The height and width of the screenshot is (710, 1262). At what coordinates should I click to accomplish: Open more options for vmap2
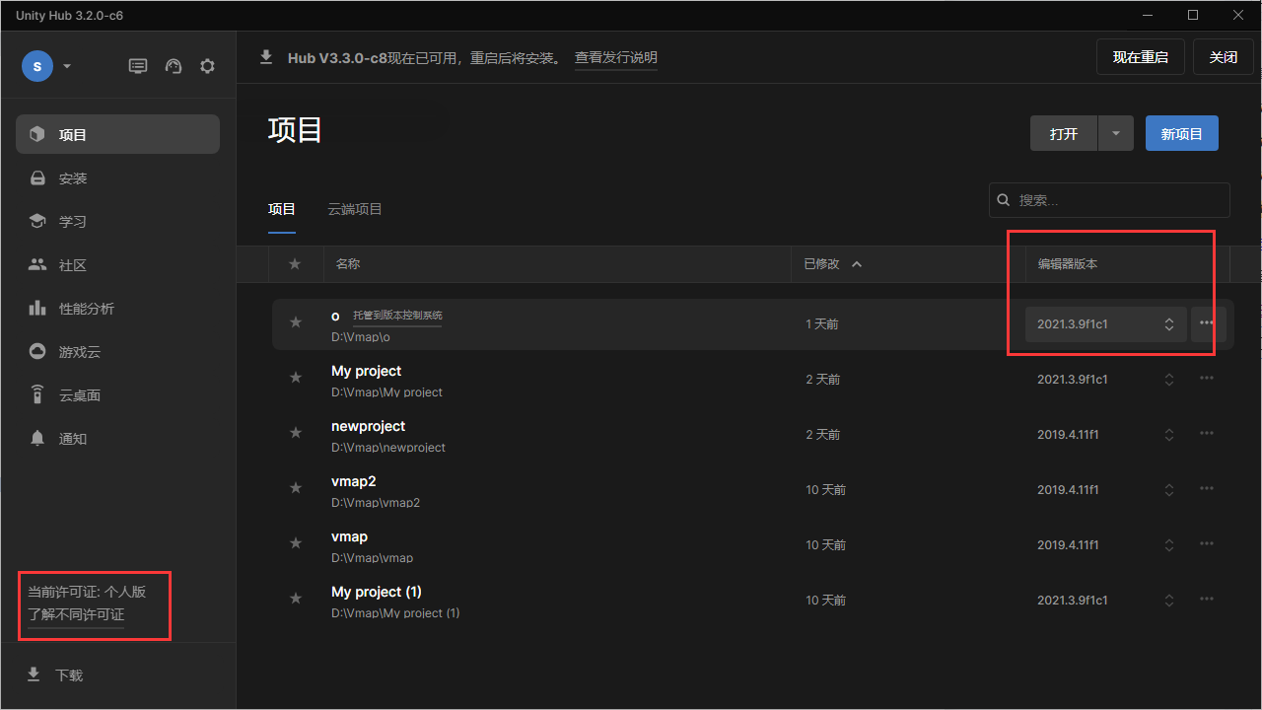pos(1207,489)
